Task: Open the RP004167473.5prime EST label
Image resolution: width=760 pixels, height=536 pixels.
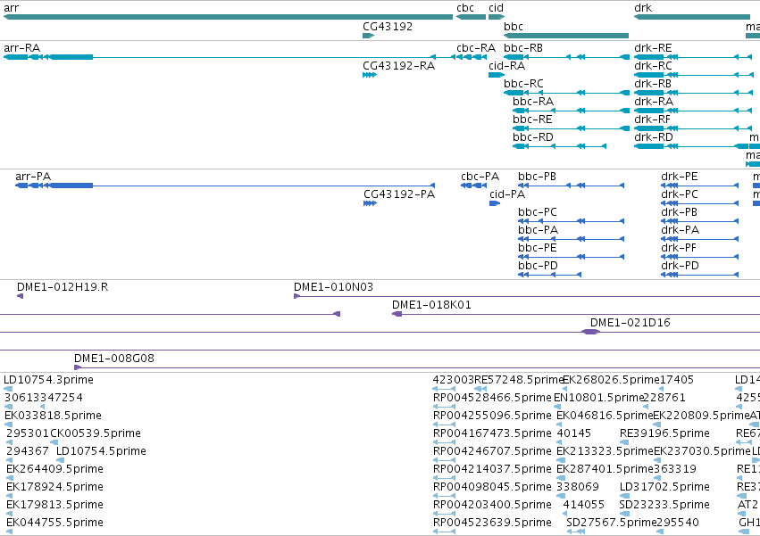Action: click(x=492, y=433)
